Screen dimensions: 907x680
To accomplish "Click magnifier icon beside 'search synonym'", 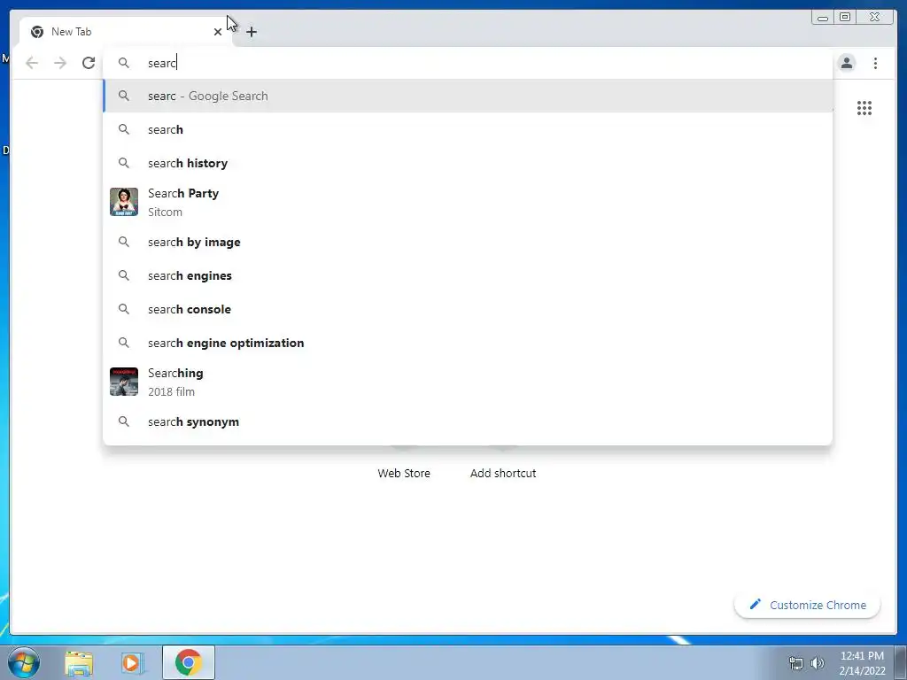I will (124, 421).
